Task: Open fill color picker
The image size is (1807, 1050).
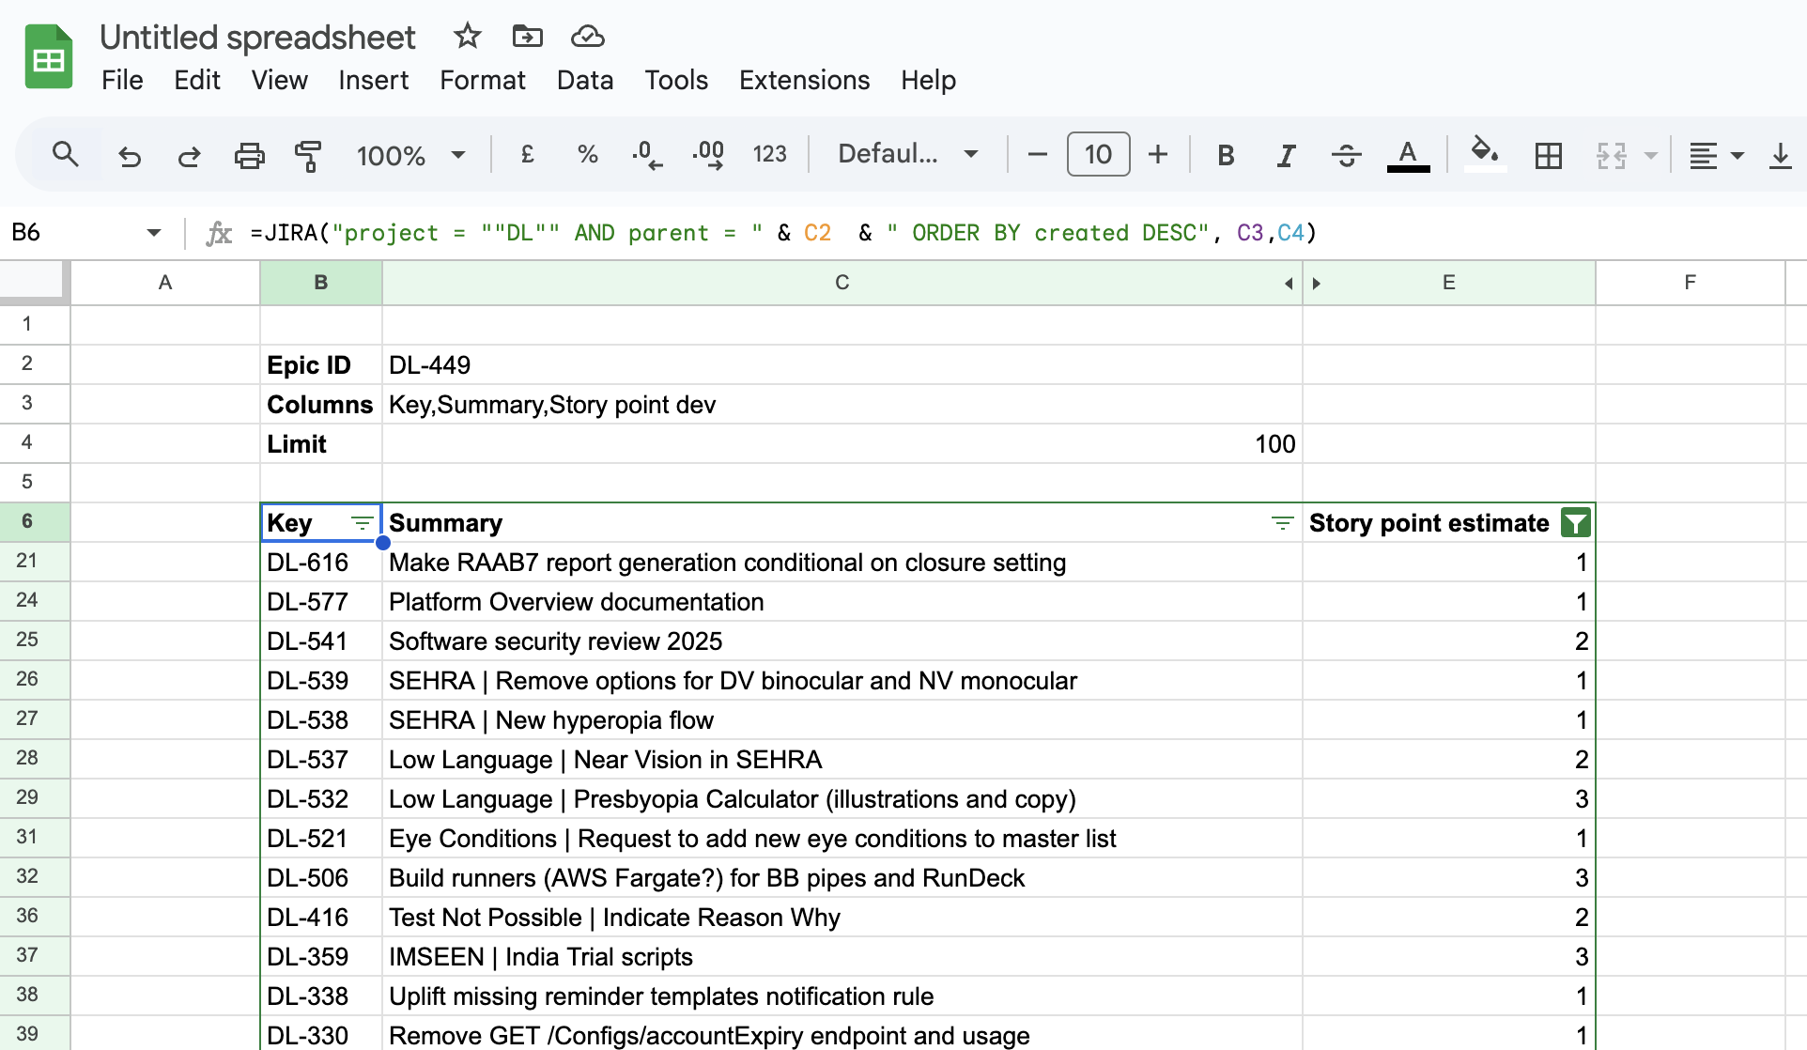Action: (x=1484, y=153)
